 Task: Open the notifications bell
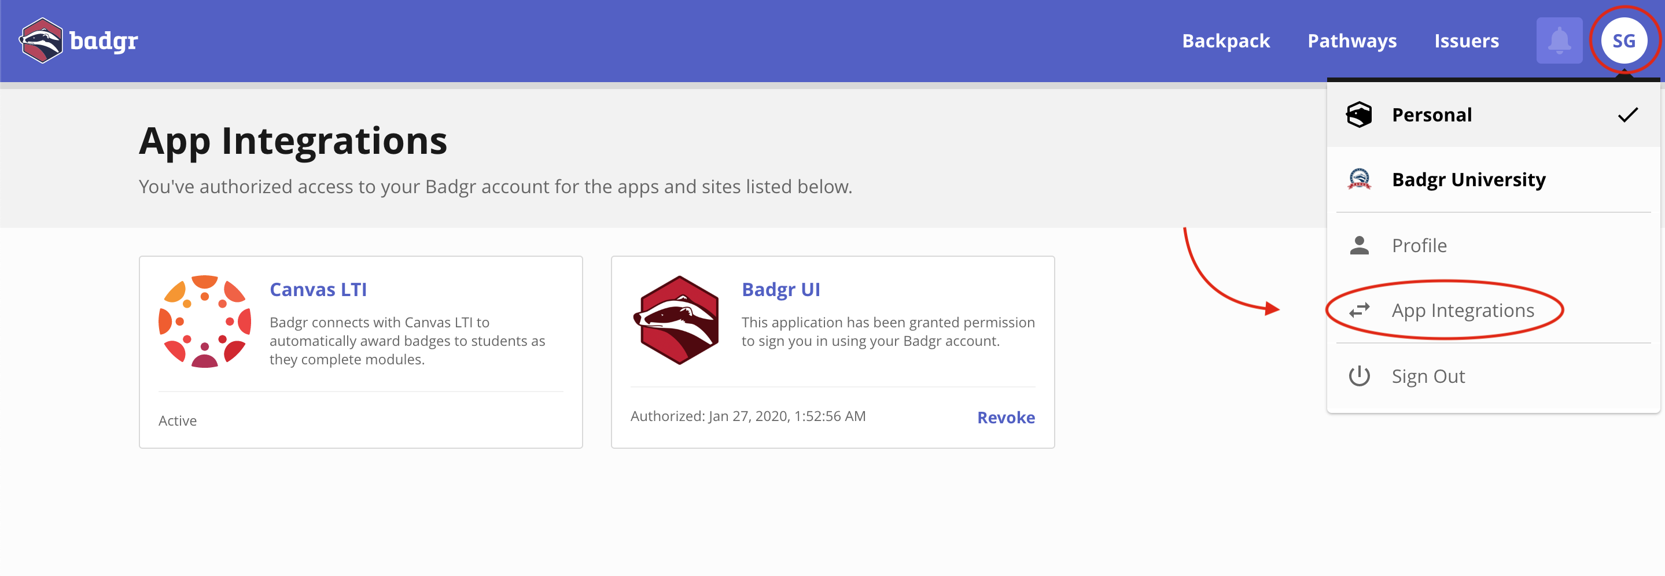(1559, 40)
